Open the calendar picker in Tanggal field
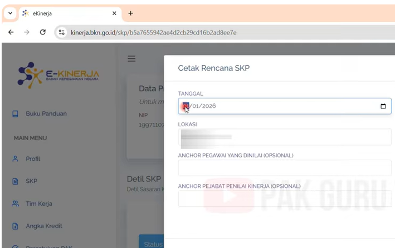395x248 pixels. (383, 106)
